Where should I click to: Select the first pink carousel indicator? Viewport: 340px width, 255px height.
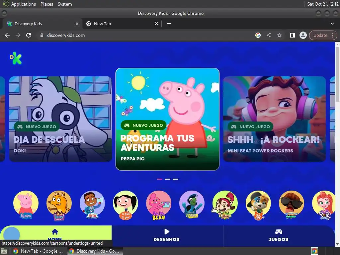(159, 179)
